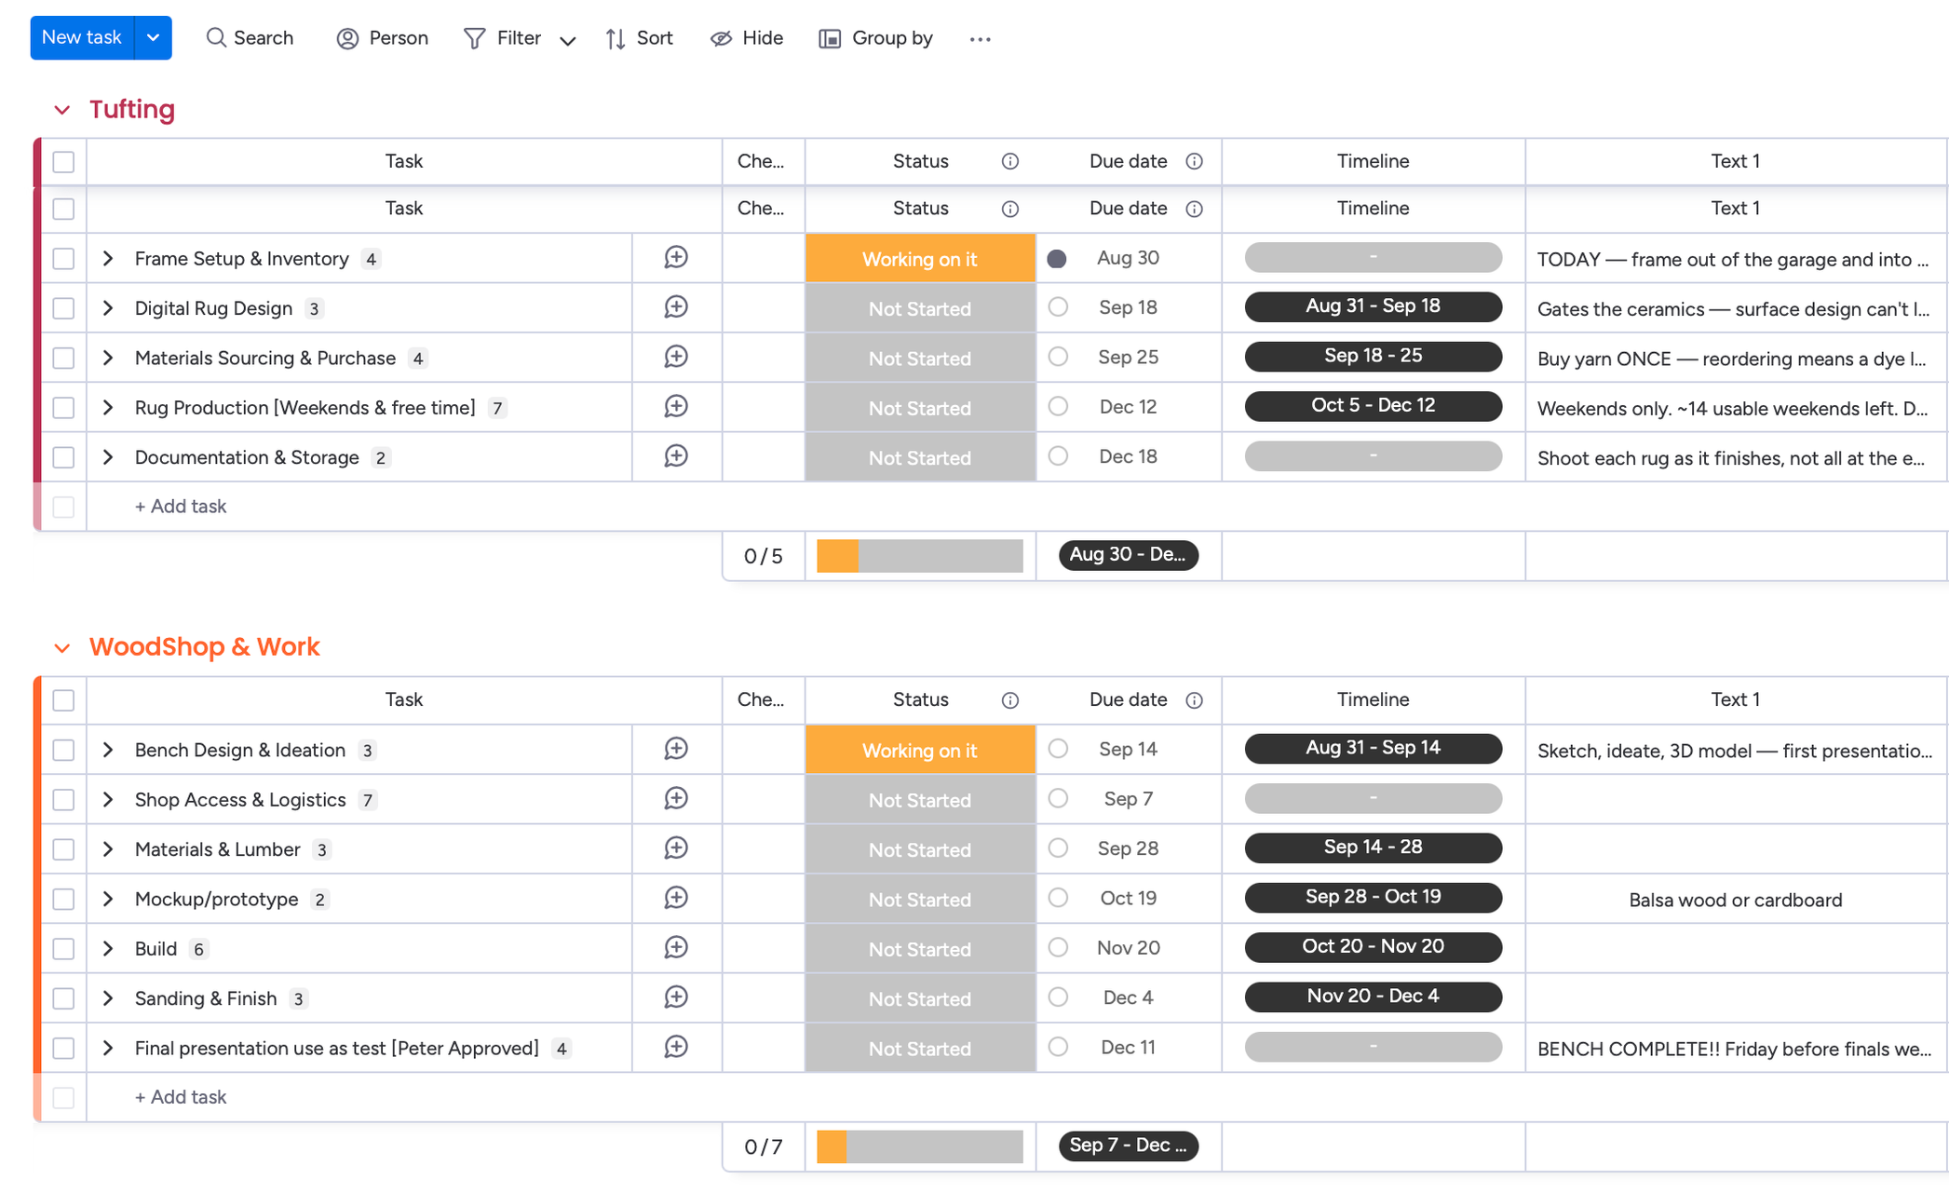
Task: Click Add task in WoodShop & Work group
Action: [181, 1097]
